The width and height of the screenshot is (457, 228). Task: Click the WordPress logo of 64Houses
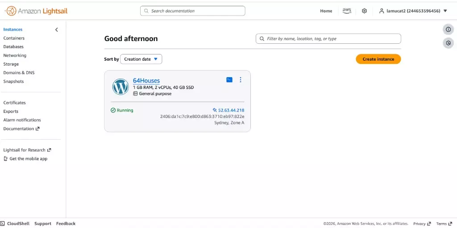coord(120,87)
